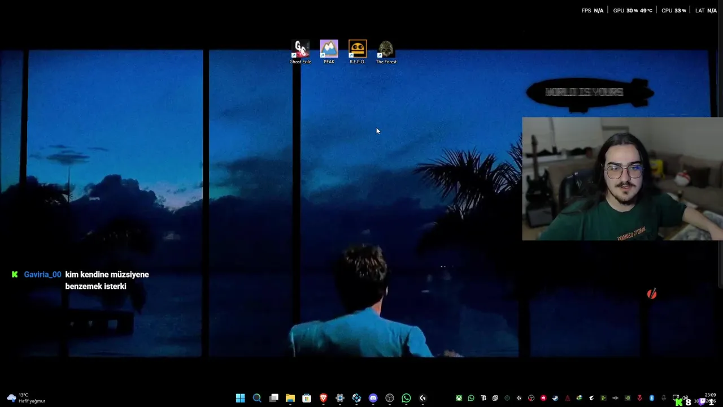723x407 pixels.
Task: Open the Settings gear on taskbar
Action: tap(340, 398)
